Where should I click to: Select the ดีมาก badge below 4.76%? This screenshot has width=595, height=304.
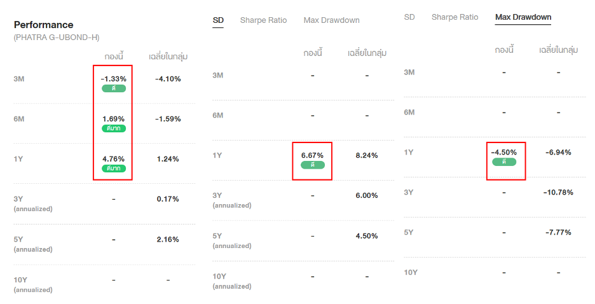(x=113, y=169)
